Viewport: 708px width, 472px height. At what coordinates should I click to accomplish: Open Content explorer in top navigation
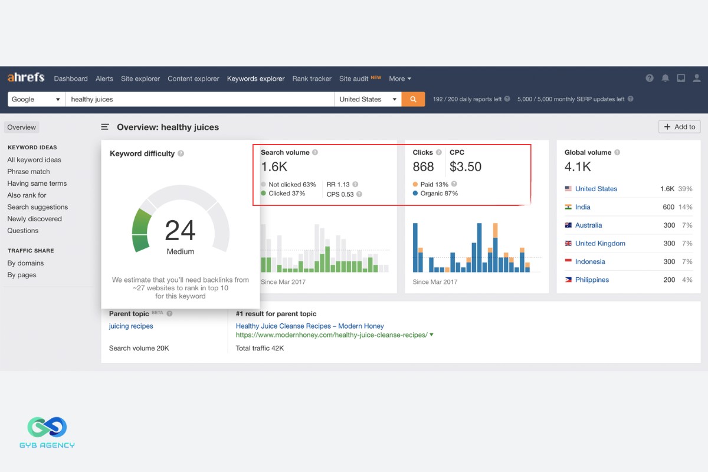tap(194, 78)
